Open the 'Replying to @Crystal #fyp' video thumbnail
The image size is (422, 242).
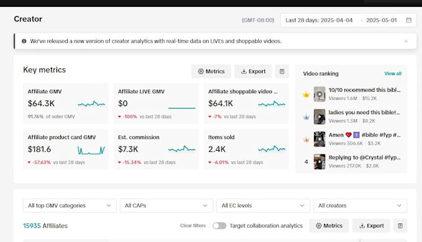[x=320, y=161]
